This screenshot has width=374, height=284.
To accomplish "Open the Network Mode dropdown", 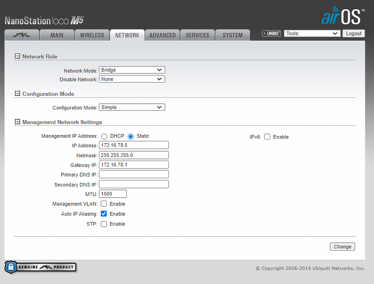I will pos(132,70).
